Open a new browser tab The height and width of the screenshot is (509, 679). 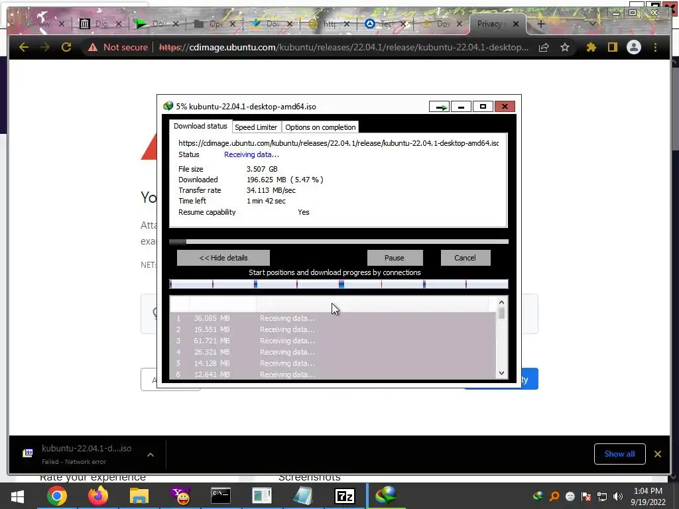[x=541, y=25]
